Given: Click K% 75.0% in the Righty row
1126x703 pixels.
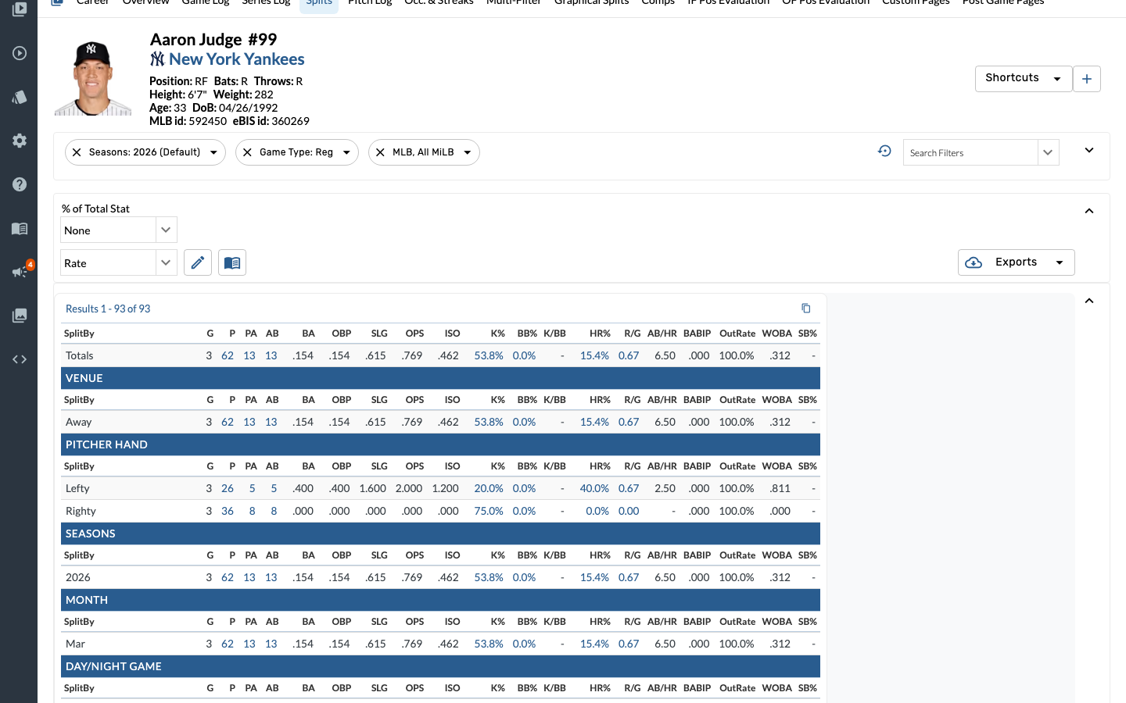Looking at the screenshot, I should pyautogui.click(x=489, y=511).
